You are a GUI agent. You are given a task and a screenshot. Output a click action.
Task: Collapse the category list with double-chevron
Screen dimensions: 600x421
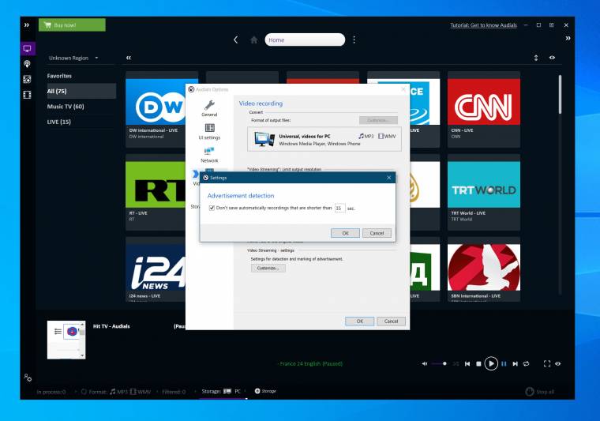coord(129,58)
